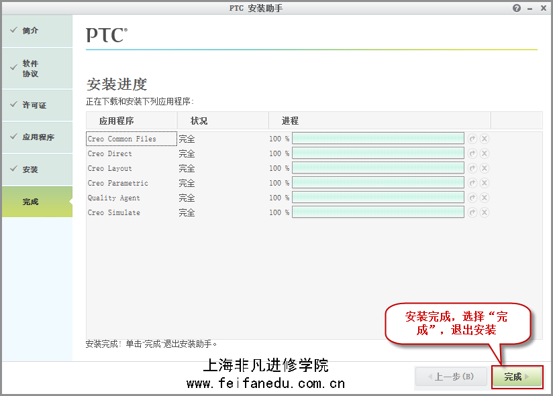Select the Creo Simulate application name
This screenshot has height=396, width=553.
(x=113, y=213)
